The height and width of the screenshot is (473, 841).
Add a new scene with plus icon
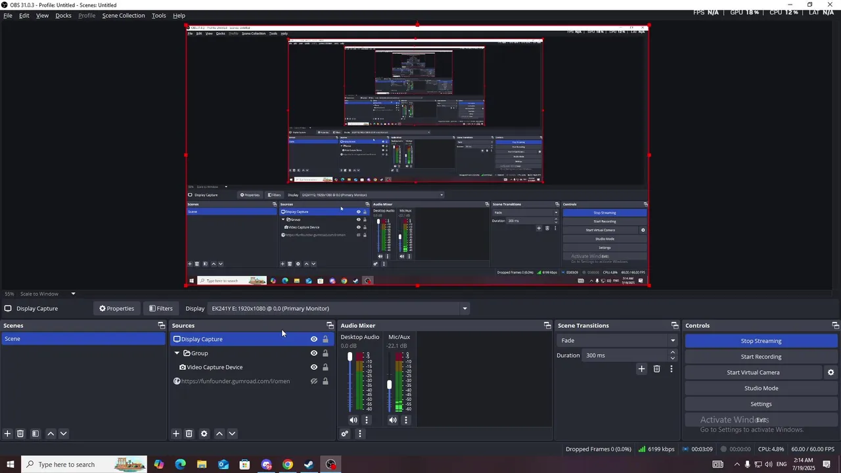point(7,434)
